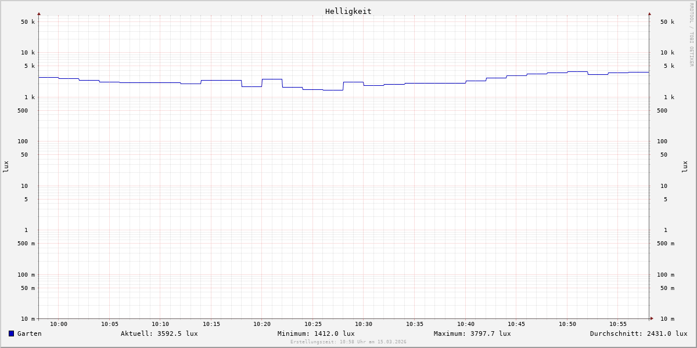697x348 pixels.
Task: Click the 10:20 time axis label
Action: point(262,324)
